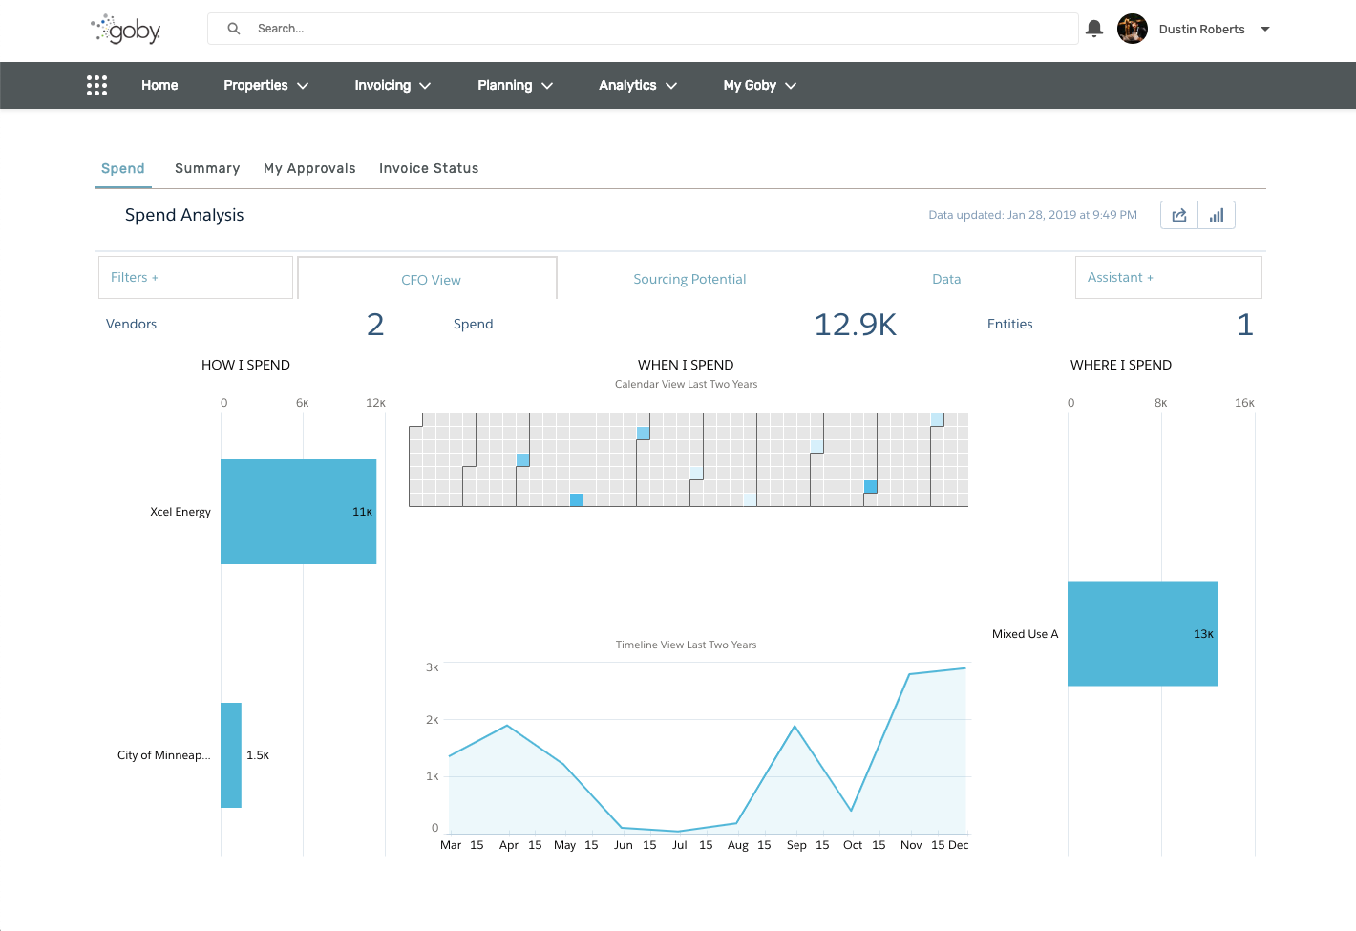Click the goby logo

(126, 29)
